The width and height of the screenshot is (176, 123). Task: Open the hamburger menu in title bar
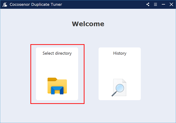pyautogui.click(x=155, y=5)
